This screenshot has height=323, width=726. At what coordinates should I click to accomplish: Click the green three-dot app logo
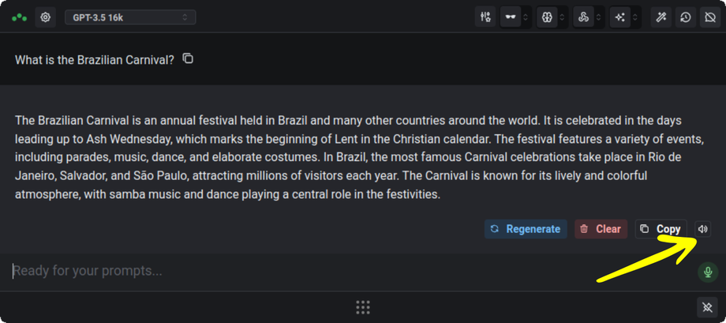pyautogui.click(x=19, y=17)
